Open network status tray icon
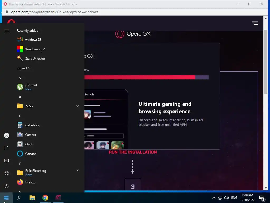This screenshot has width=270, height=203. click(x=220, y=198)
